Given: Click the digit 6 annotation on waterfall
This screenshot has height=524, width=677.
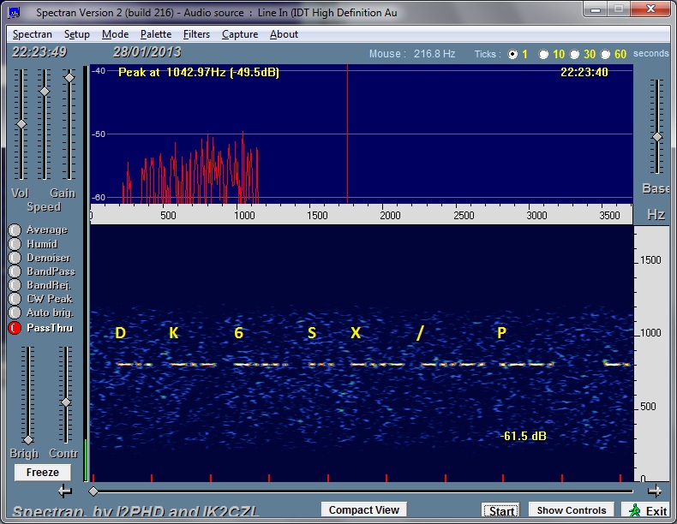Looking at the screenshot, I should pos(239,333).
